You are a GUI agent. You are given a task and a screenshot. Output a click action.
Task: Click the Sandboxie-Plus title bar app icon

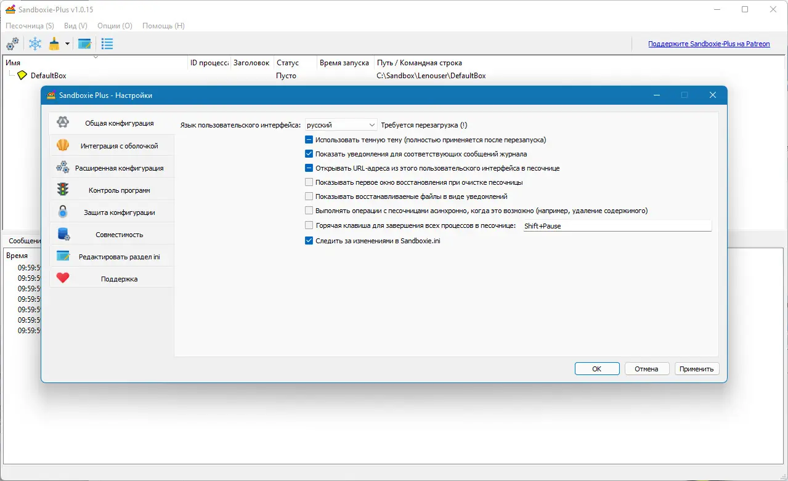tap(10, 10)
